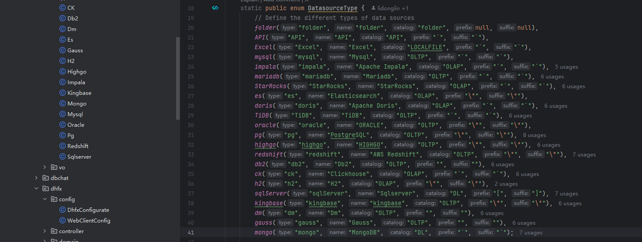Click the 'folder' enum constant on line 20
Screen dimensions: 642x242
click(x=265, y=27)
